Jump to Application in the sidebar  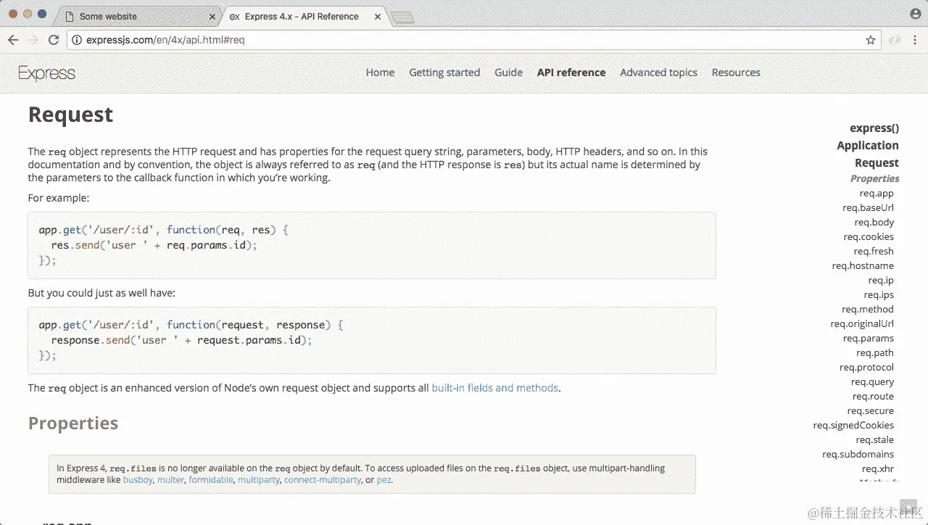868,146
